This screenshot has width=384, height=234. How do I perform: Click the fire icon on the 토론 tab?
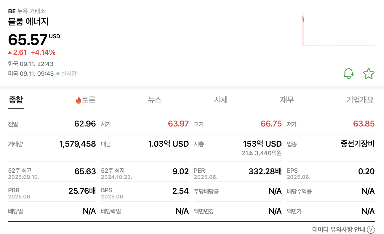coord(79,100)
